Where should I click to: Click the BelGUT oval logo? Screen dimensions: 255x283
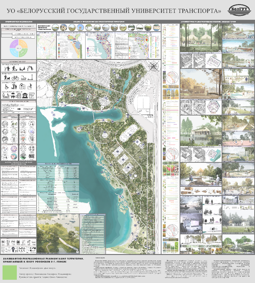point(239,10)
